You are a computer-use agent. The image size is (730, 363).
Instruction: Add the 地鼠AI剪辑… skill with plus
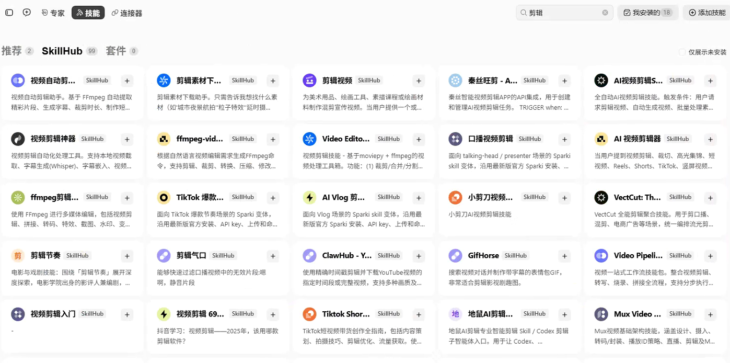(564, 314)
